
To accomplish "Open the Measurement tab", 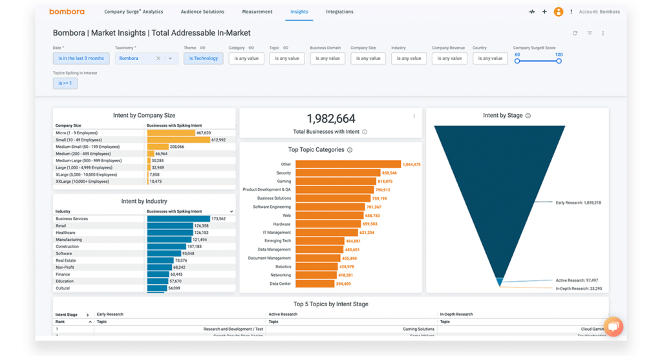I will point(257,12).
